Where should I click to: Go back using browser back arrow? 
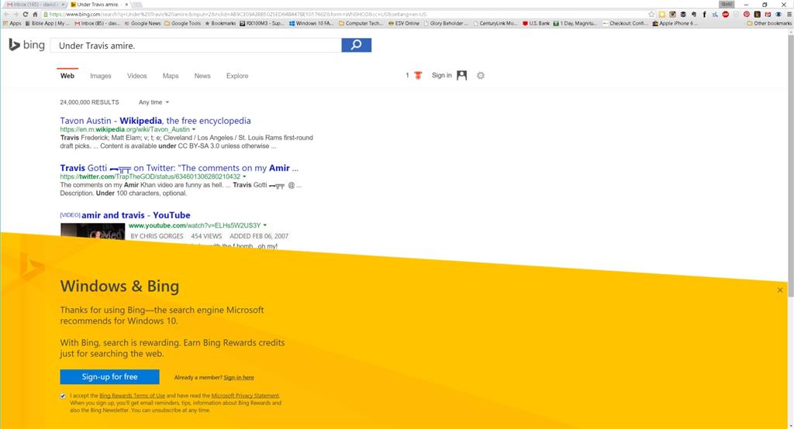pyautogui.click(x=6, y=14)
